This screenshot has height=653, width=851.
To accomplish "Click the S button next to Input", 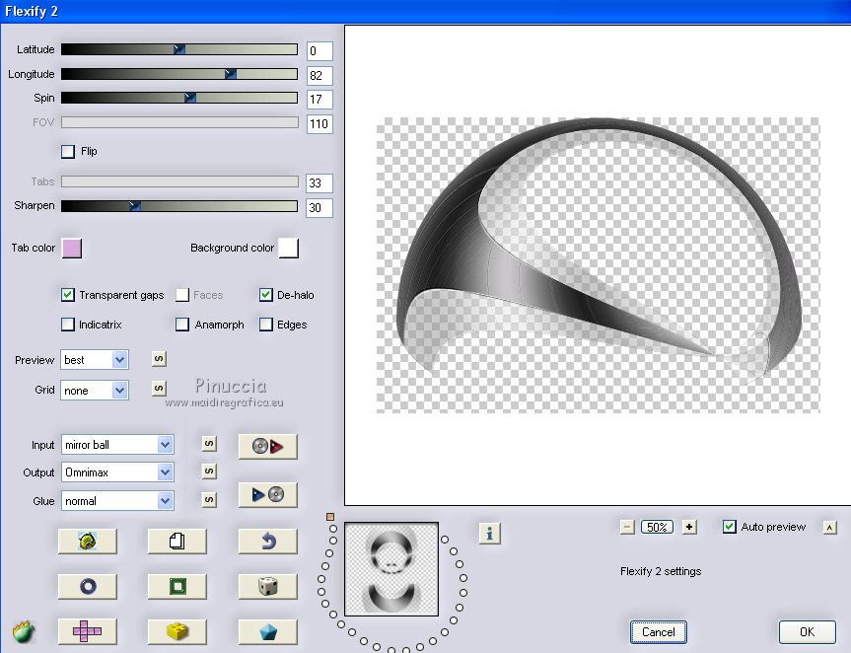I will pyautogui.click(x=209, y=444).
